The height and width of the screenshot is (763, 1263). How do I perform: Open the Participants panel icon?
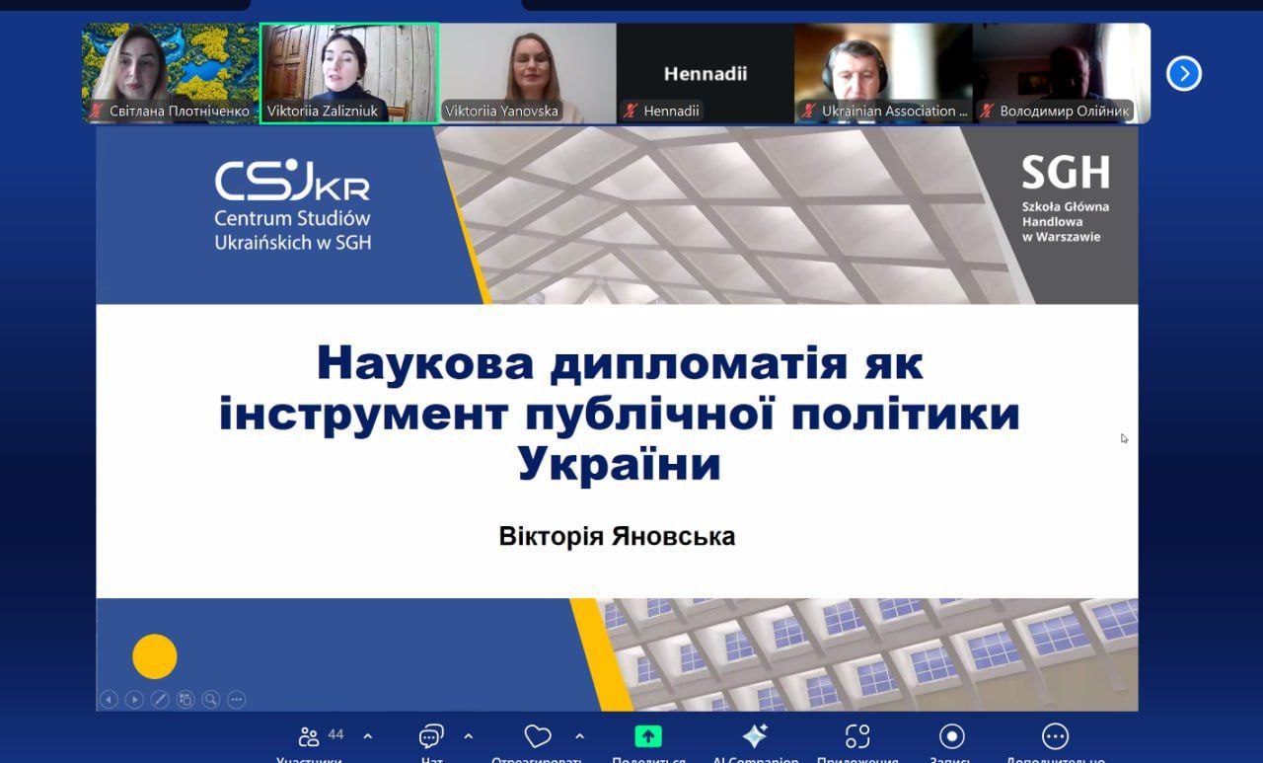[x=309, y=736]
